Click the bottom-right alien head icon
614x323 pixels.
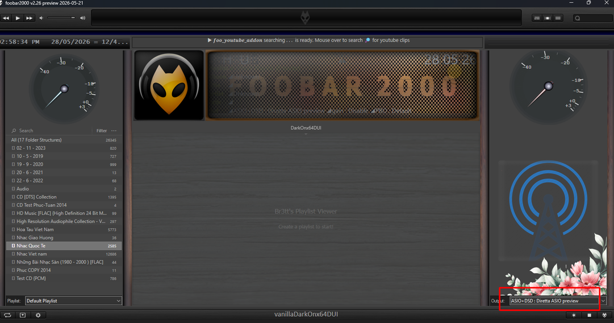[604, 315]
